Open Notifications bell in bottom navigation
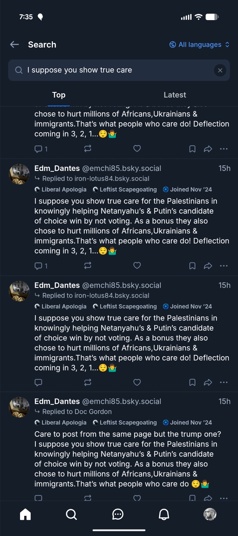 click(164, 514)
